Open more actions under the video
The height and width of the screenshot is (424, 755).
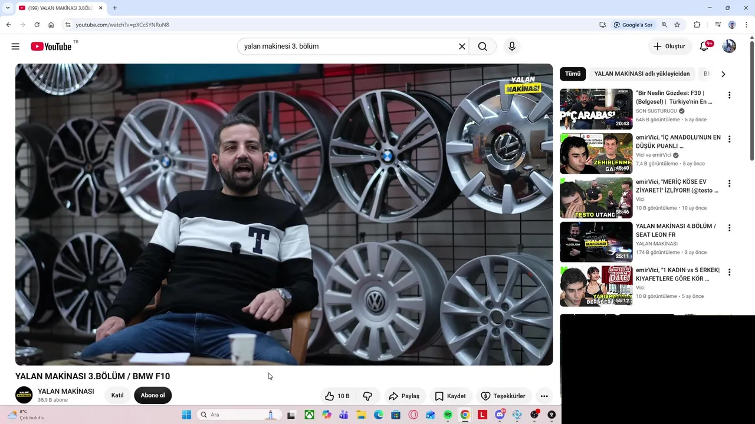[544, 396]
